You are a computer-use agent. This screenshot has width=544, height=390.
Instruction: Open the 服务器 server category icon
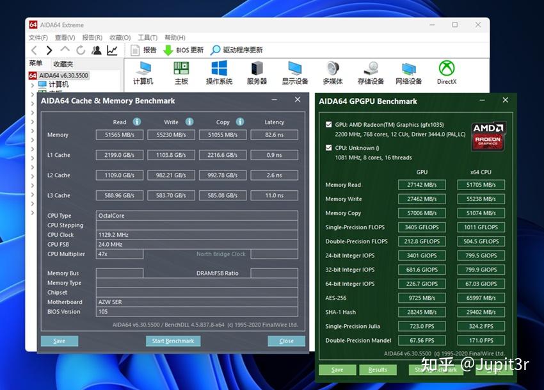257,73
